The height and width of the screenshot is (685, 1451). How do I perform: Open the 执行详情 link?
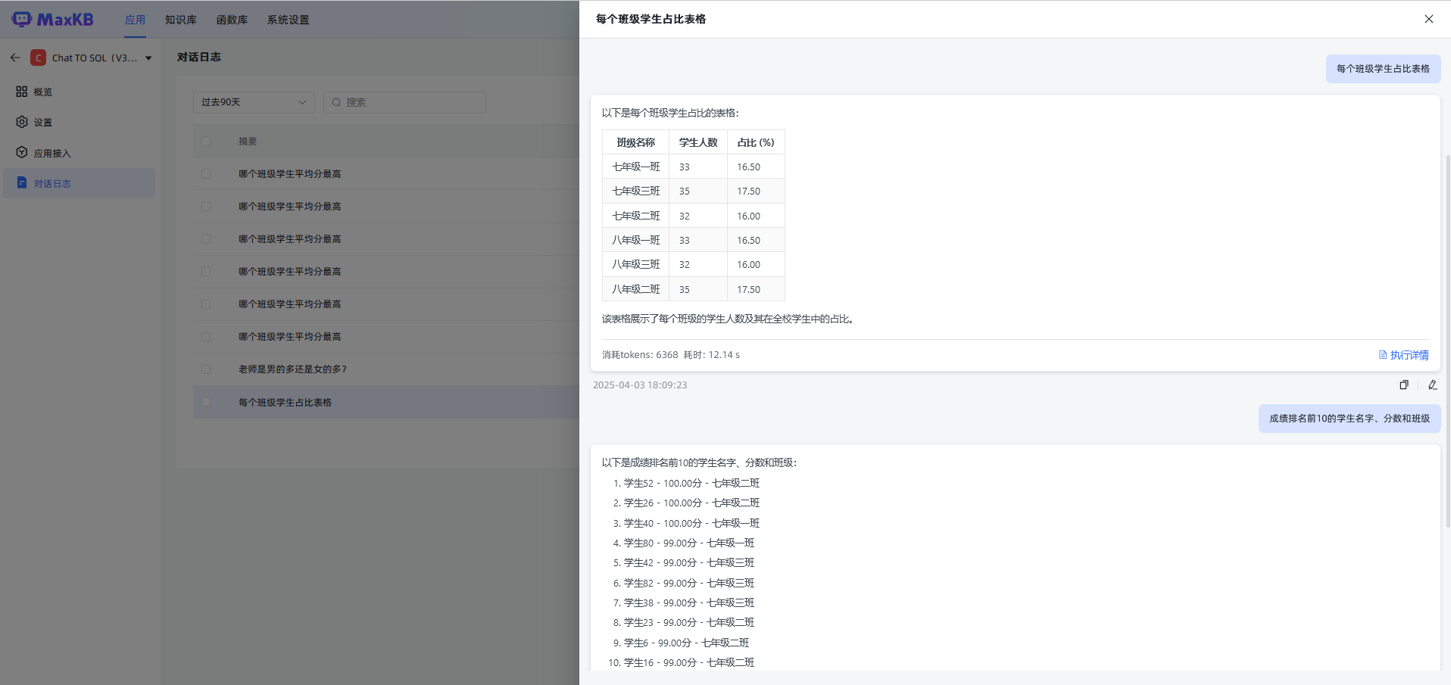[x=1403, y=355]
